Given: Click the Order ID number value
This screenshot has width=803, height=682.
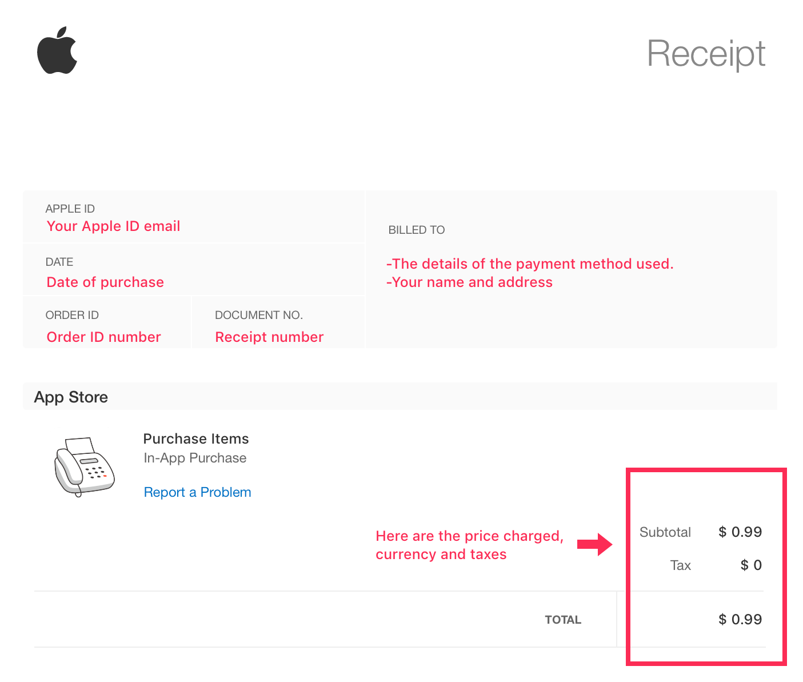Looking at the screenshot, I should pos(103,337).
